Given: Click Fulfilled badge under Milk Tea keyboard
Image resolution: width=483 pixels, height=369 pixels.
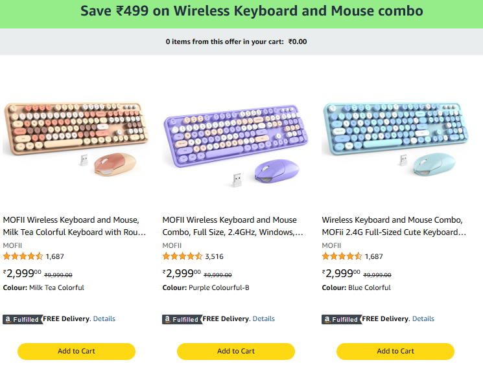Looking at the screenshot, I should pos(22,319).
